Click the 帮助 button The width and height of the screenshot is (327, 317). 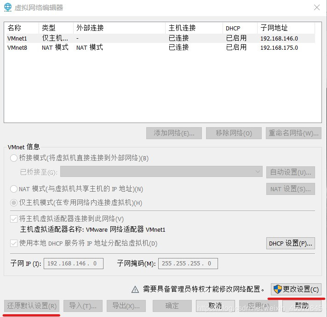[x=302, y=306]
